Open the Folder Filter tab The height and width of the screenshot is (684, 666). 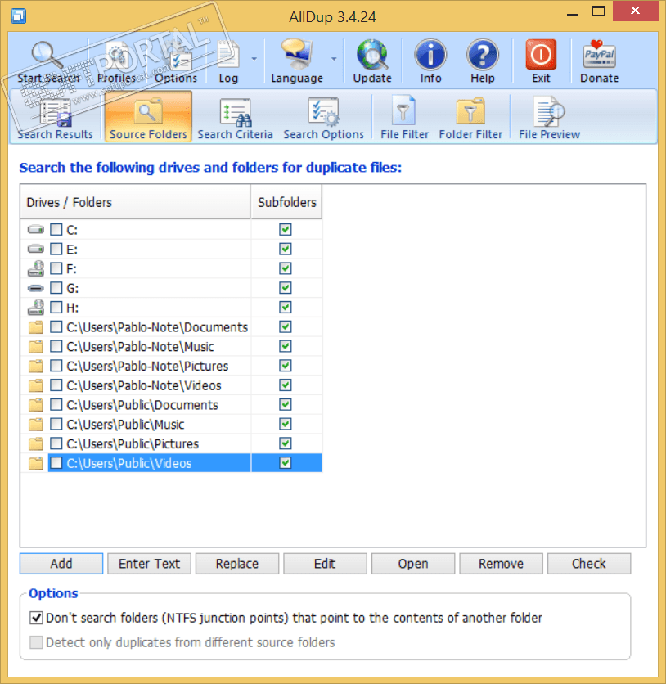(x=470, y=116)
